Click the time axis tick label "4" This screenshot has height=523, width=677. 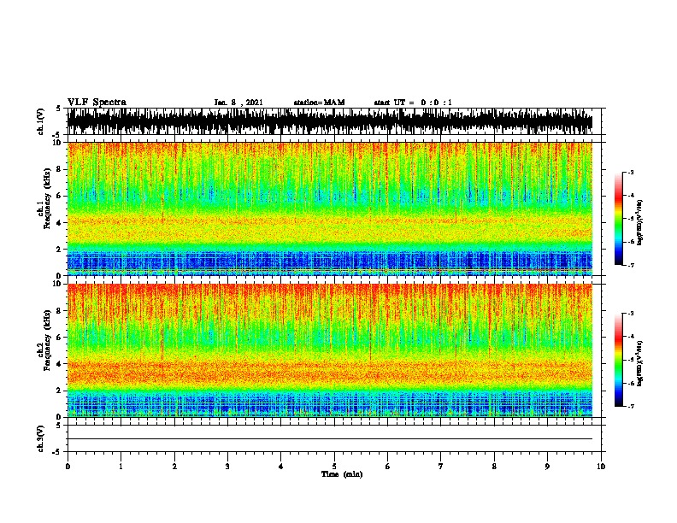pyautogui.click(x=281, y=466)
